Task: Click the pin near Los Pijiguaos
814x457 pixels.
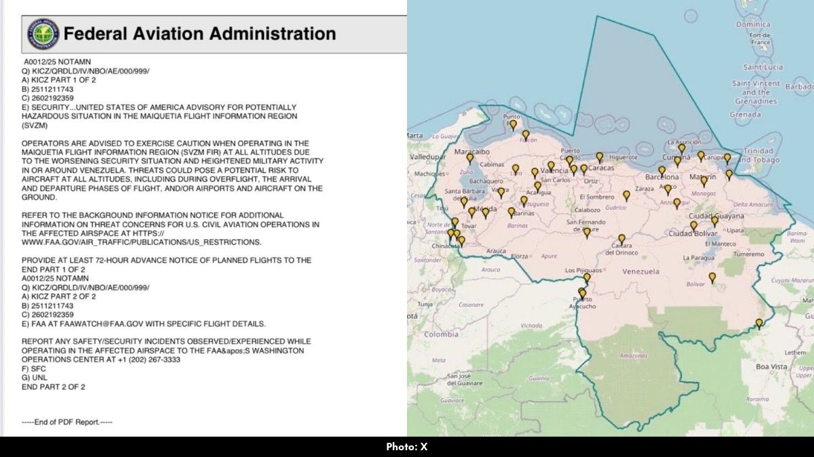Action: 587,278
